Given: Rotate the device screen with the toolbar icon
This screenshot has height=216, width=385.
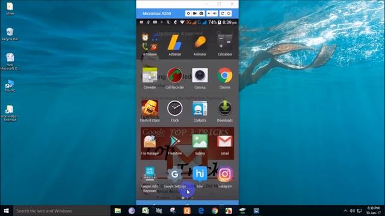Looking at the screenshot, I should 223,13.
